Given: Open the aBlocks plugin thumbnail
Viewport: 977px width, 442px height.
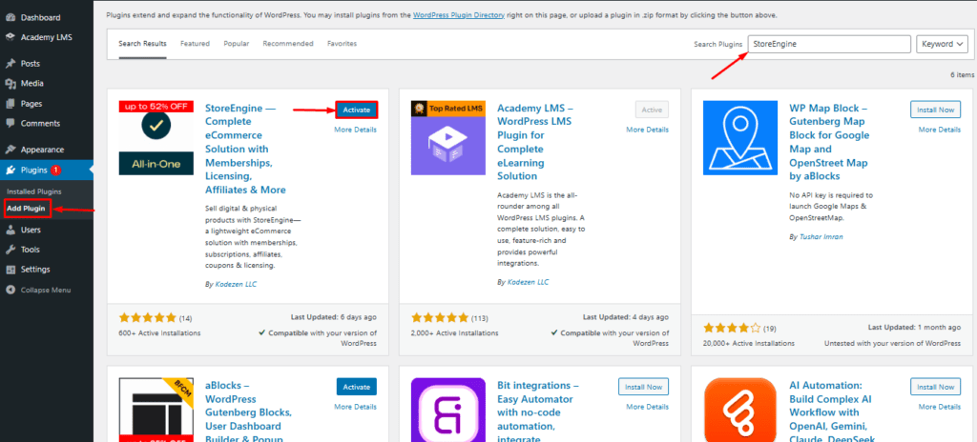Looking at the screenshot, I should pos(156,410).
